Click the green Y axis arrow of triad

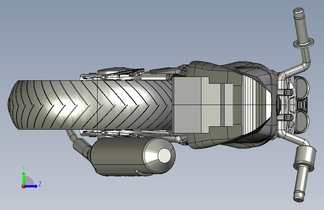click(x=24, y=179)
